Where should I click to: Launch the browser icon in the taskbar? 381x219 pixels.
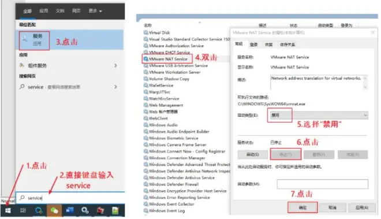point(39,210)
